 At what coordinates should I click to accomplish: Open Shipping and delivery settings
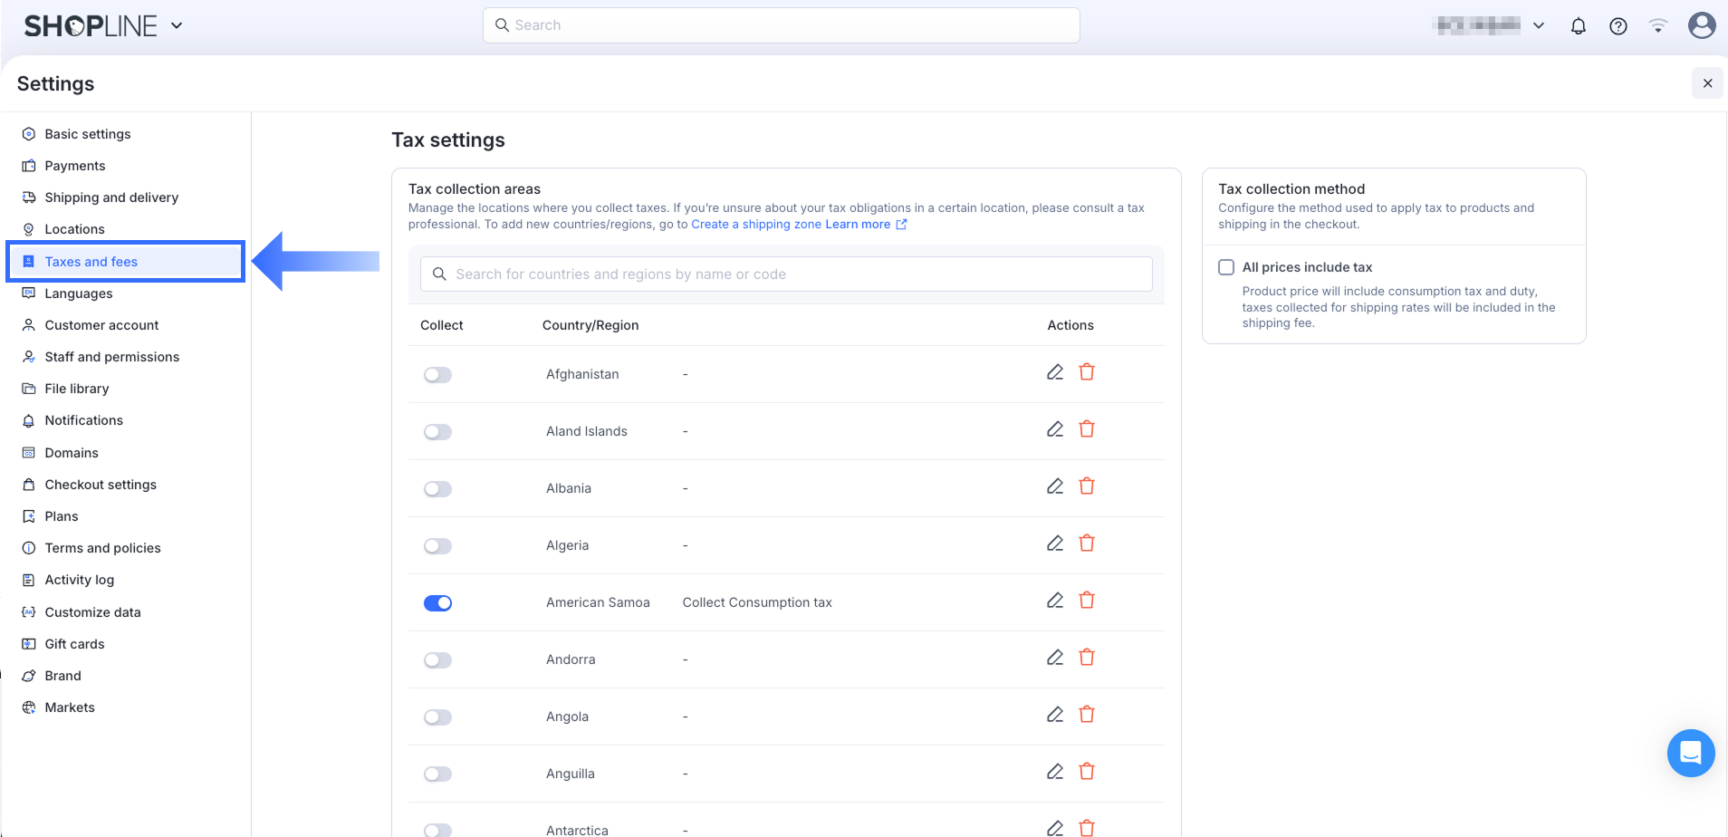coord(111,197)
